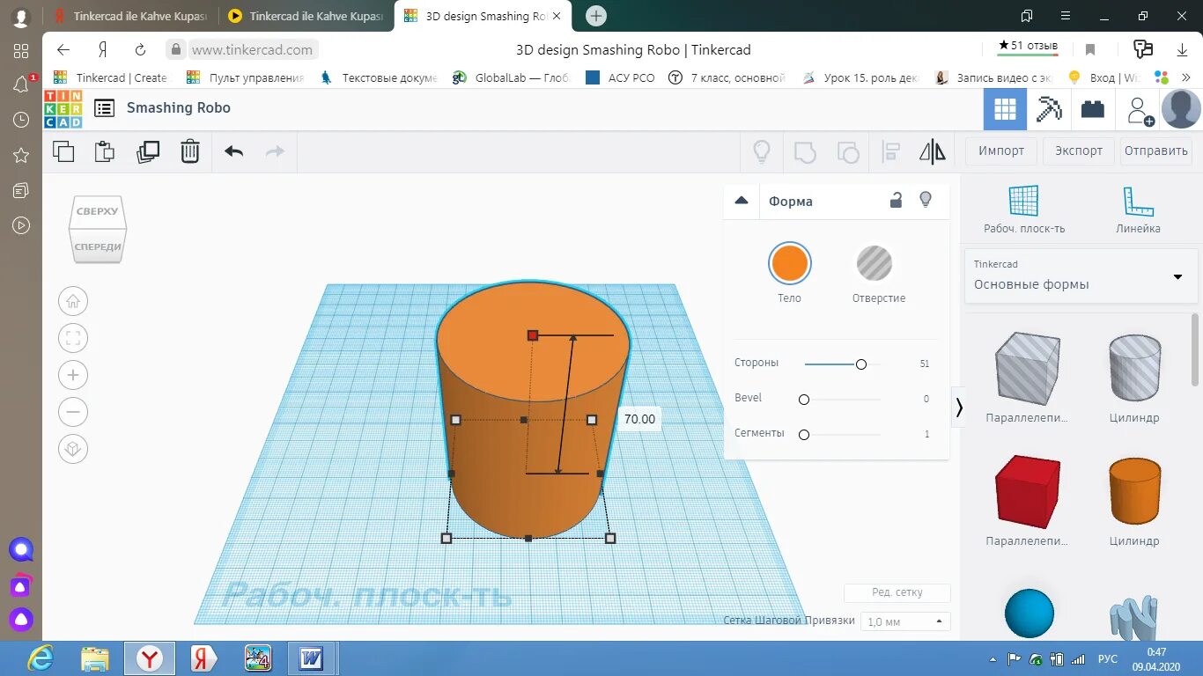
Task: Click the Отправить button
Action: pos(1156,151)
